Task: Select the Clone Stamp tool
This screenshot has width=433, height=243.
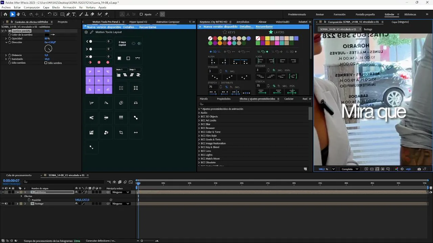Action: coord(87,14)
